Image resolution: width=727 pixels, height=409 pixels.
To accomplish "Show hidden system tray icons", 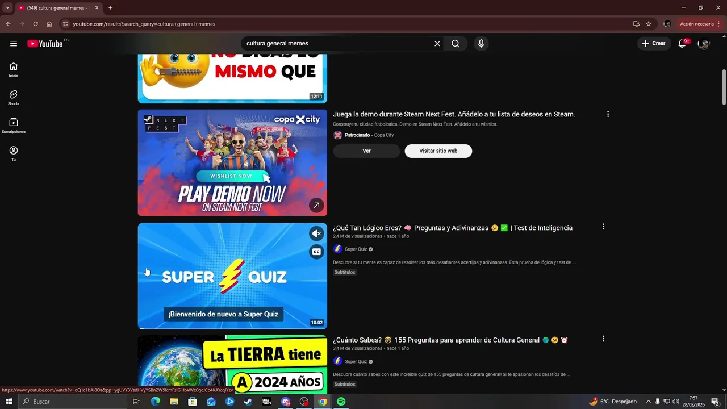I will [x=648, y=402].
